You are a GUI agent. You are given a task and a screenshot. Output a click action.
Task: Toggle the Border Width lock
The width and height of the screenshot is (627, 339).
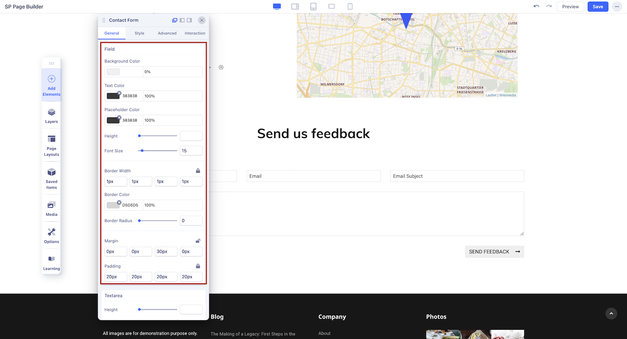click(x=198, y=171)
